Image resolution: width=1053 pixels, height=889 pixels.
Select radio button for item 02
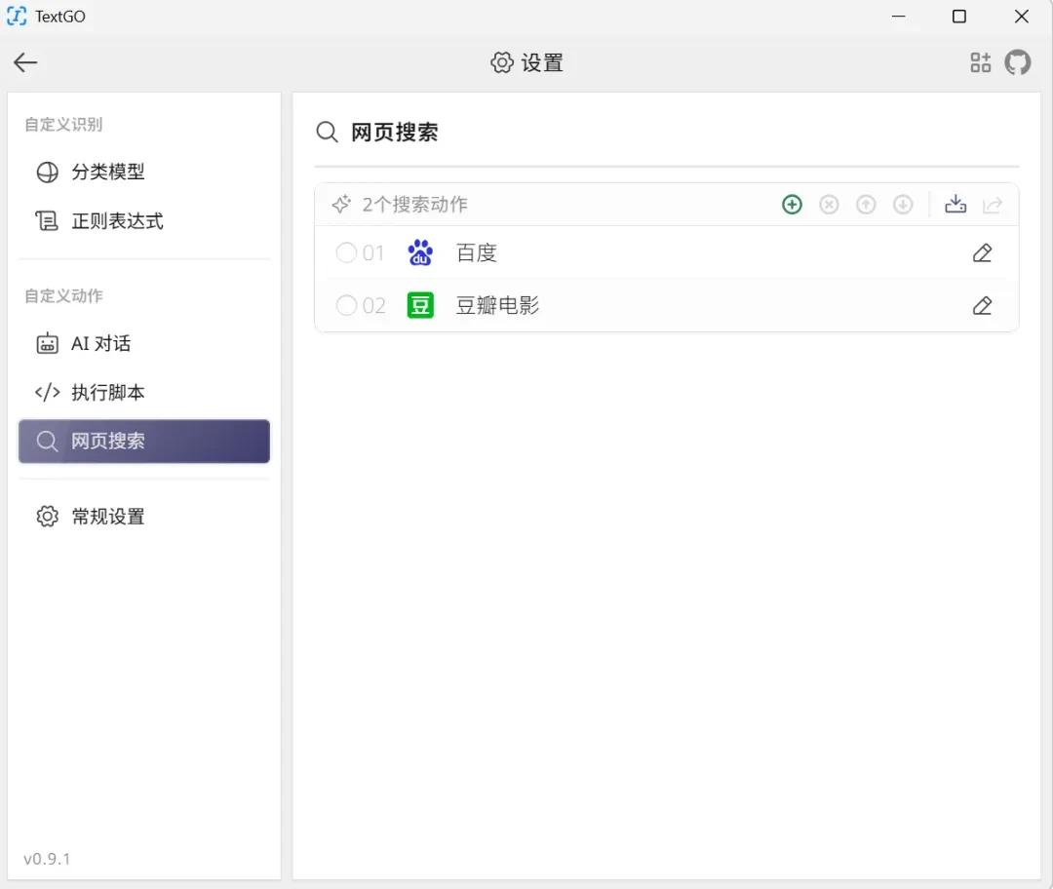point(346,305)
